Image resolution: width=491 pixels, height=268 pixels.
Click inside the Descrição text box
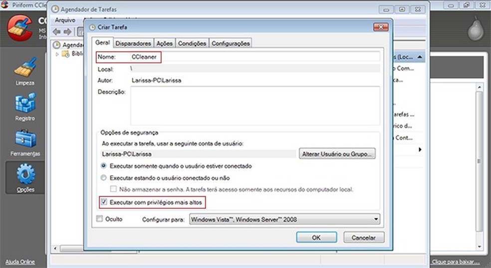tap(255, 106)
